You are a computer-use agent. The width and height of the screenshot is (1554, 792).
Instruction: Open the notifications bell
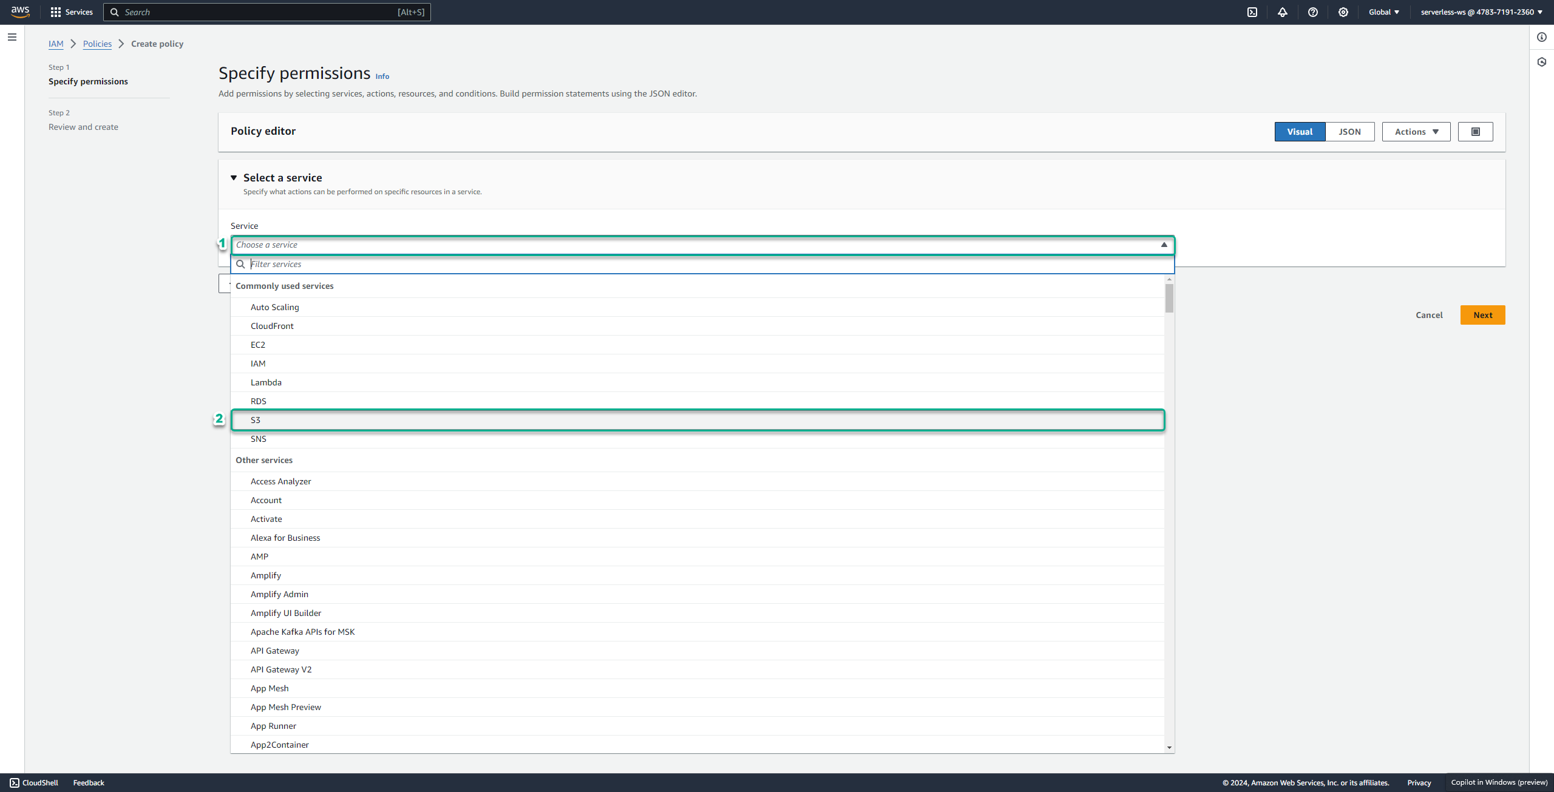click(x=1283, y=12)
